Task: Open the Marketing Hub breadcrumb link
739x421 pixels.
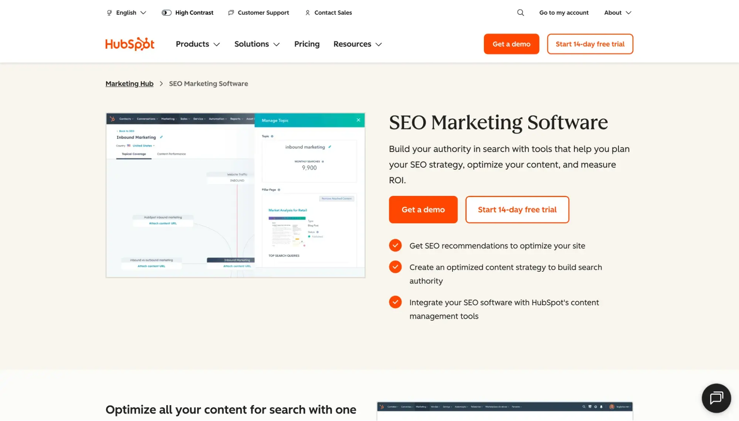Action: point(129,84)
